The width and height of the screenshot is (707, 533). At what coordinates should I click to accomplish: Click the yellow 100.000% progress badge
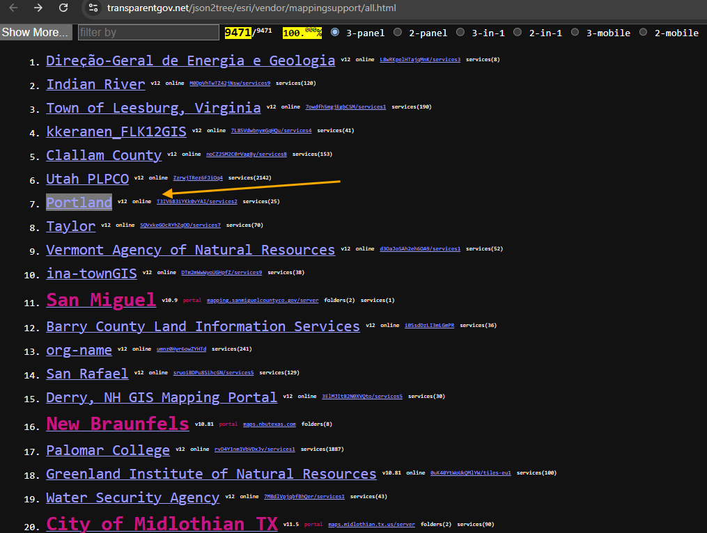[302, 33]
